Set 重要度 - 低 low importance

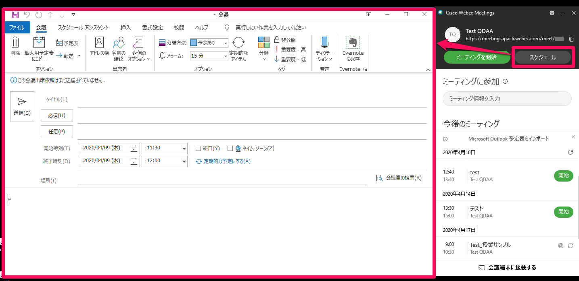point(290,59)
